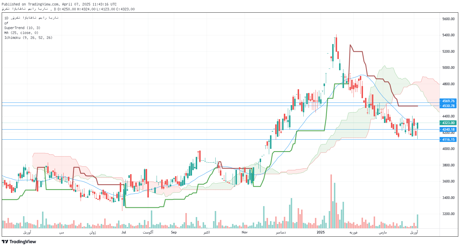
Task: Click the green 4323.00 current price label
Action: 448,123
